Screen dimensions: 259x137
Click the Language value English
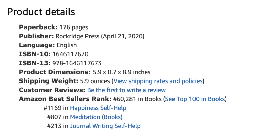67,45
